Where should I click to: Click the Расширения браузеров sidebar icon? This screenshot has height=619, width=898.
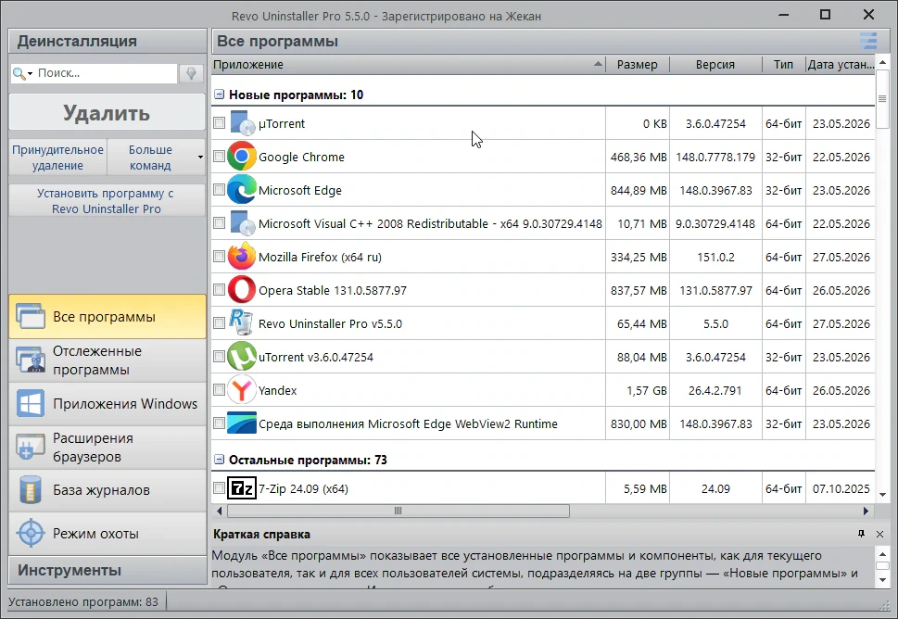31,447
